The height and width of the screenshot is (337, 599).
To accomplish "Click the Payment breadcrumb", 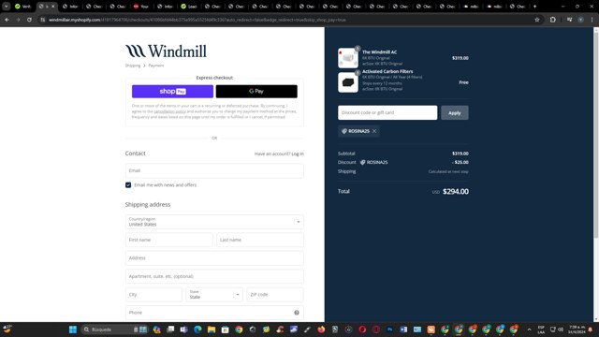I will tap(156, 66).
